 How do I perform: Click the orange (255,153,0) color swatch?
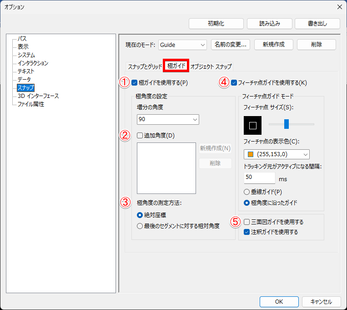click(251, 154)
